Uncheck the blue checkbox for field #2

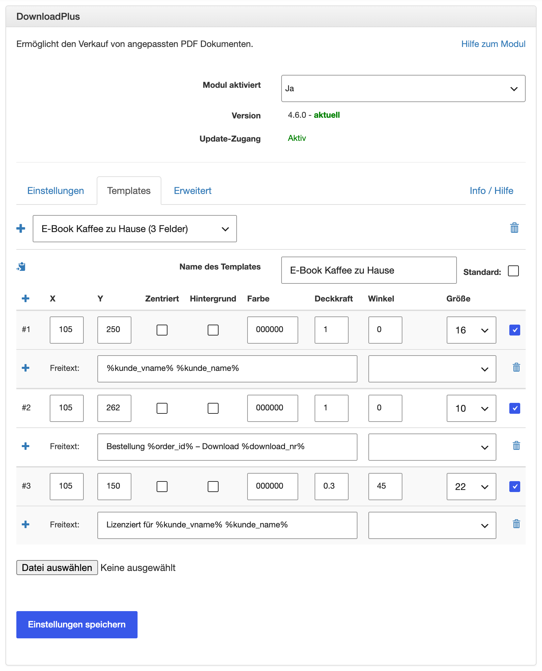click(x=515, y=408)
